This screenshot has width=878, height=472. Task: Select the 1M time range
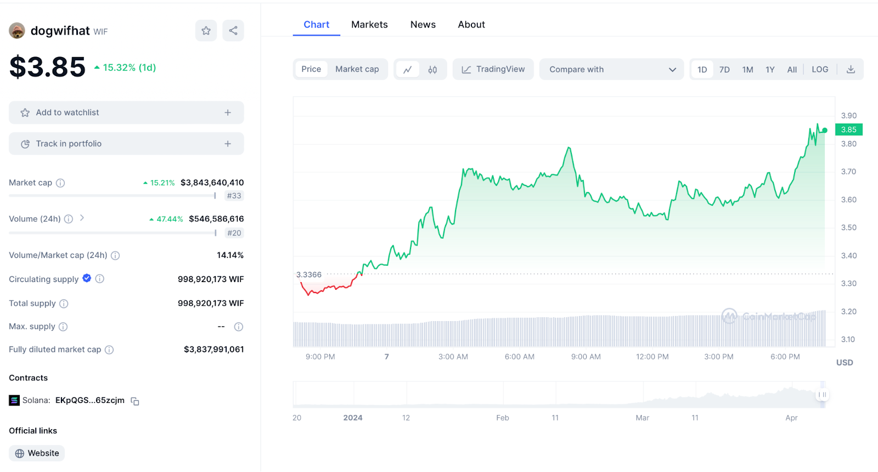coord(747,69)
